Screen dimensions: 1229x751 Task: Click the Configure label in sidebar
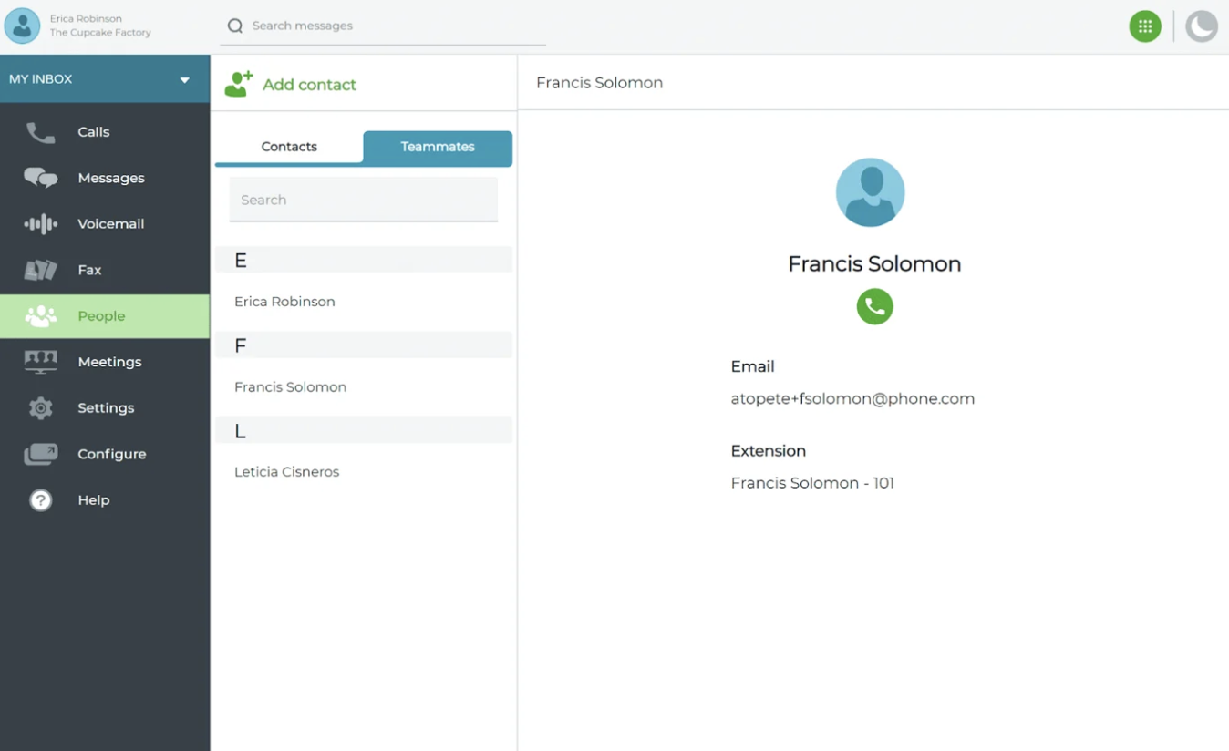(x=111, y=454)
